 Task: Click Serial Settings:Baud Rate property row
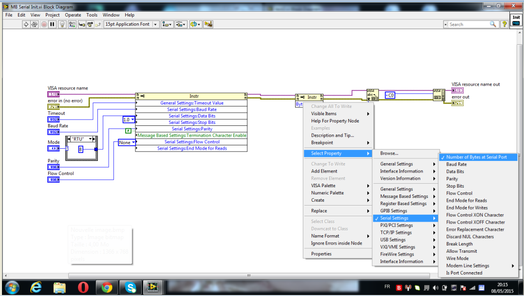coord(191,109)
